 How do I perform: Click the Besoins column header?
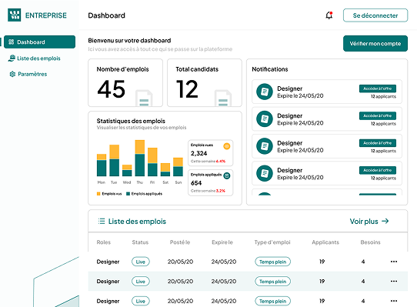[371, 242]
